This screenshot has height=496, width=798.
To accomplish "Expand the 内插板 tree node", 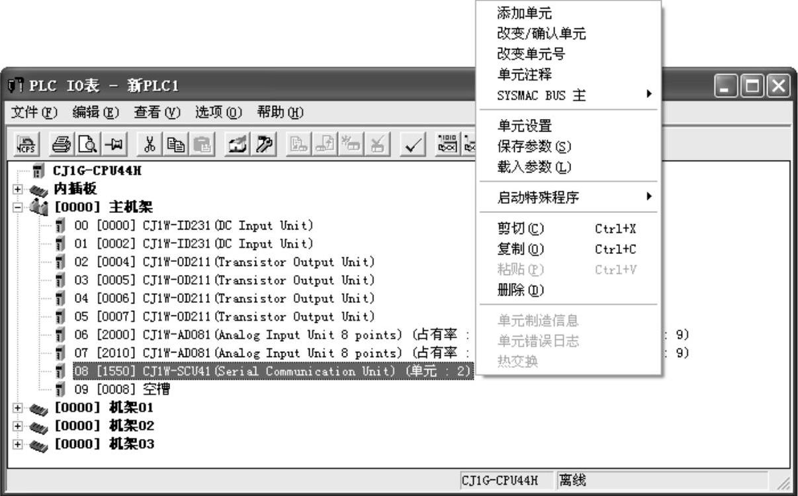I will pos(17,189).
